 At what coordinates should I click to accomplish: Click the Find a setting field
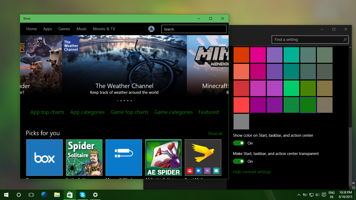[310, 40]
